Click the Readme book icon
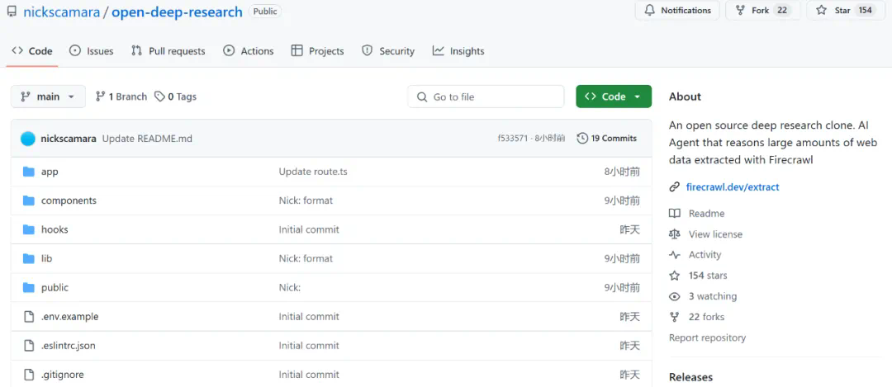Screen dimensions: 892x387 (675, 214)
